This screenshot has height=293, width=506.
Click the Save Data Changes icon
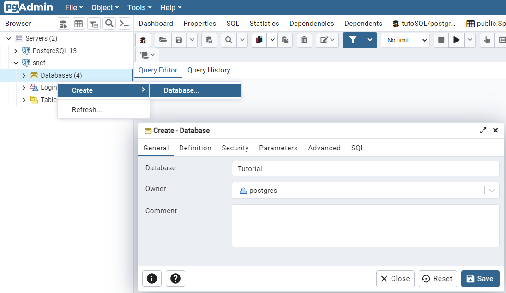click(x=209, y=40)
